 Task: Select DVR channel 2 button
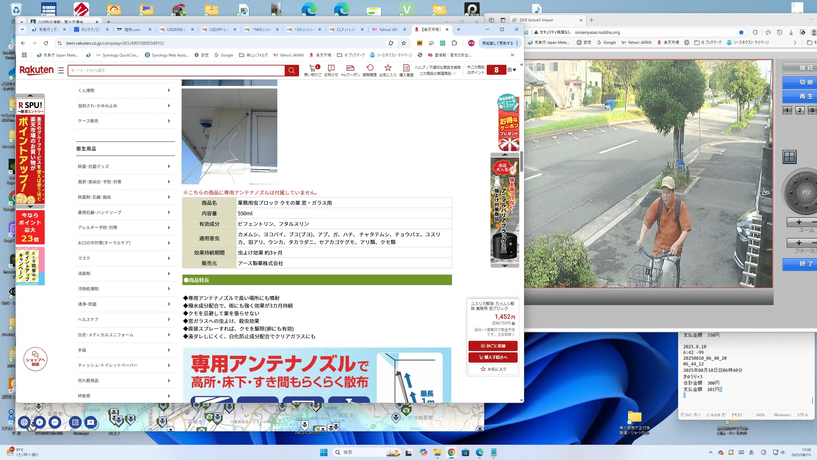point(800,110)
